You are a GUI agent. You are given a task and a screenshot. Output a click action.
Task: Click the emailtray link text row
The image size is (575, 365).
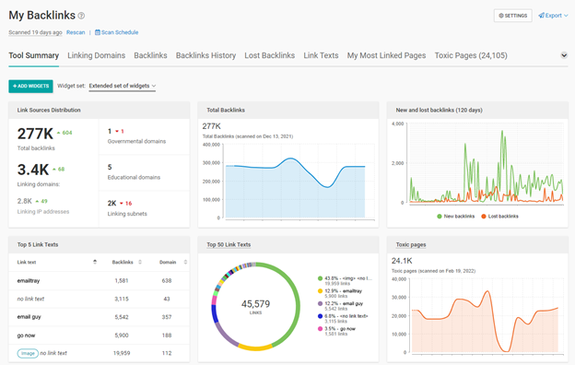coord(99,280)
